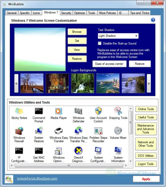Click the red Apply button

tap(146, 179)
